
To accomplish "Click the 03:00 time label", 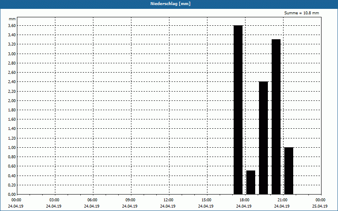I will [54, 200].
